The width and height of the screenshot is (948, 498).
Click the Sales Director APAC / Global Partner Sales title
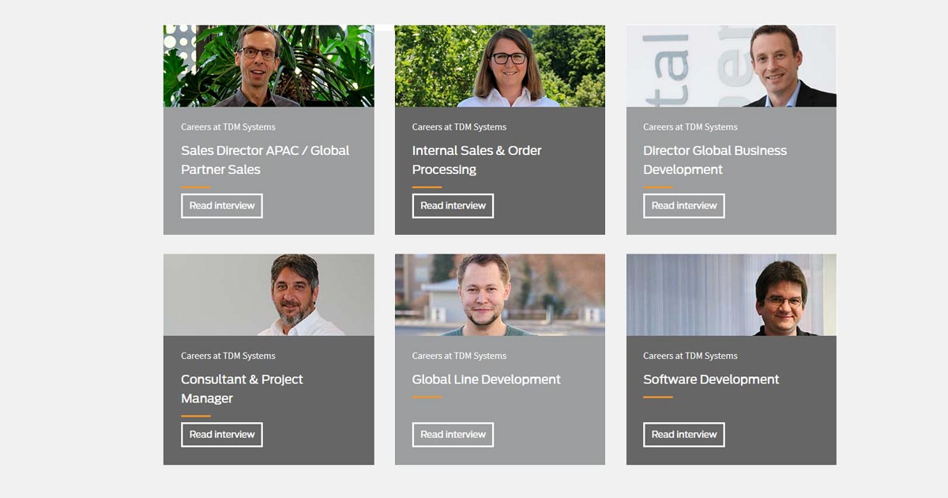coord(265,160)
